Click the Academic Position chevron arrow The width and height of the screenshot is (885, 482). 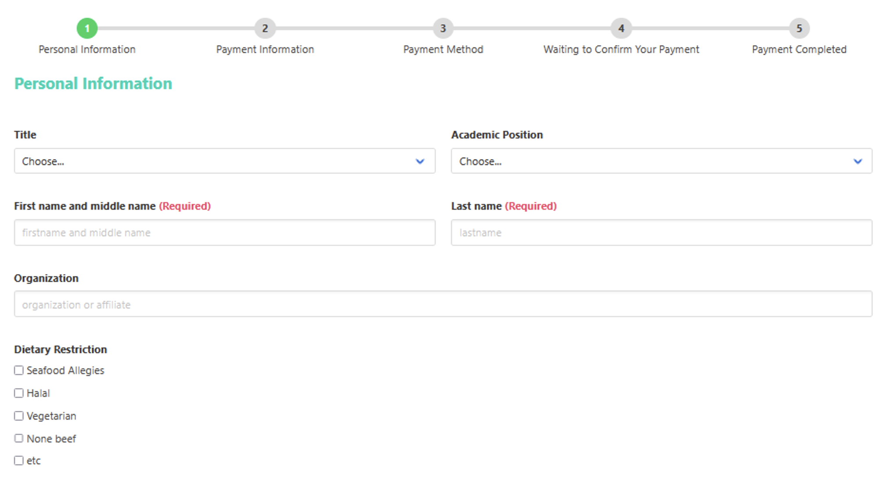coord(857,162)
